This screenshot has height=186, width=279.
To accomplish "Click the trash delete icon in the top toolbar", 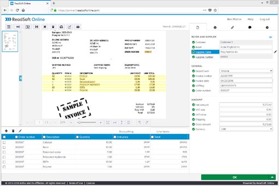I will click(53, 27).
